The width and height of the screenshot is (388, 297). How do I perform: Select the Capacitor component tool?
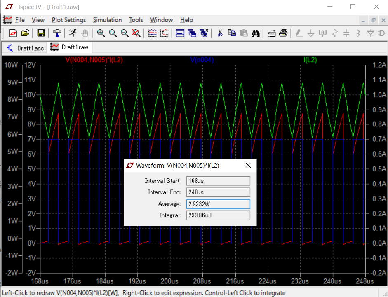[346, 33]
